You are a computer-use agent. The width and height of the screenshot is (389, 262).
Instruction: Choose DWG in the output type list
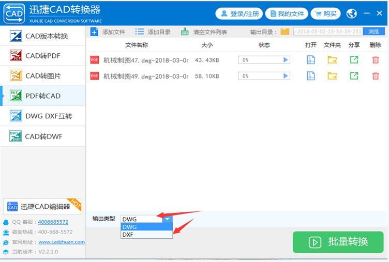[x=146, y=227]
